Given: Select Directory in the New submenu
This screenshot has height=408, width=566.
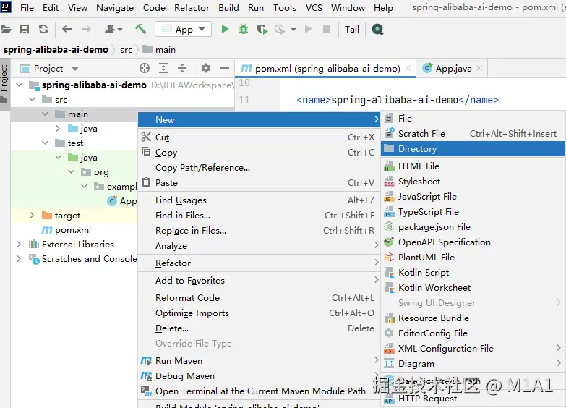Looking at the screenshot, I should (473, 149).
